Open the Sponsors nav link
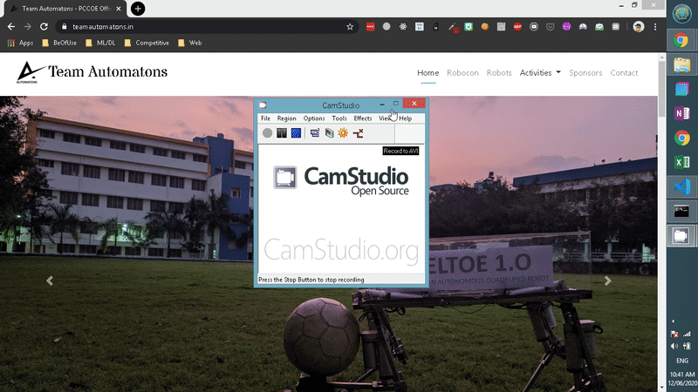The width and height of the screenshot is (698, 392). 585,73
